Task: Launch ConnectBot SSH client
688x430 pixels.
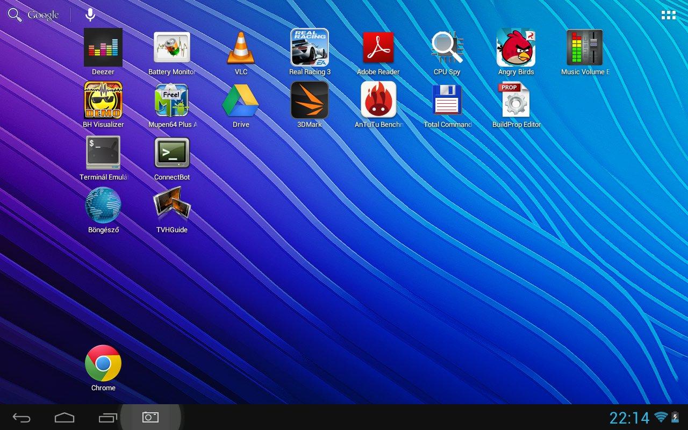Action: pyautogui.click(x=172, y=157)
